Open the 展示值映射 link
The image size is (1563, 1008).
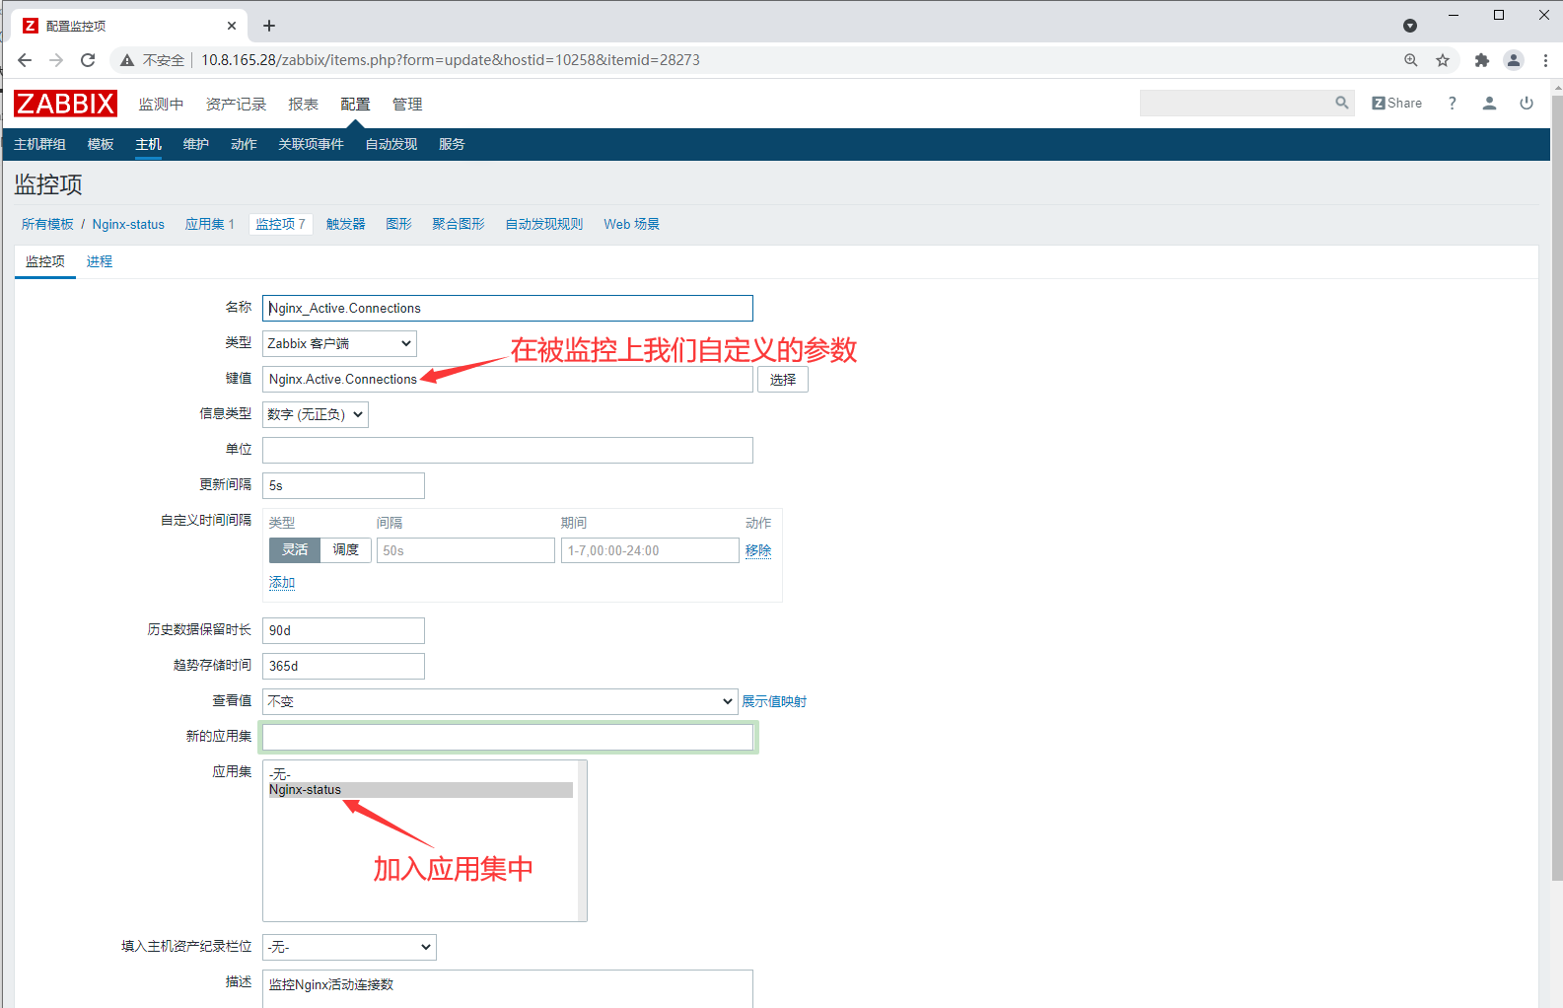774,701
